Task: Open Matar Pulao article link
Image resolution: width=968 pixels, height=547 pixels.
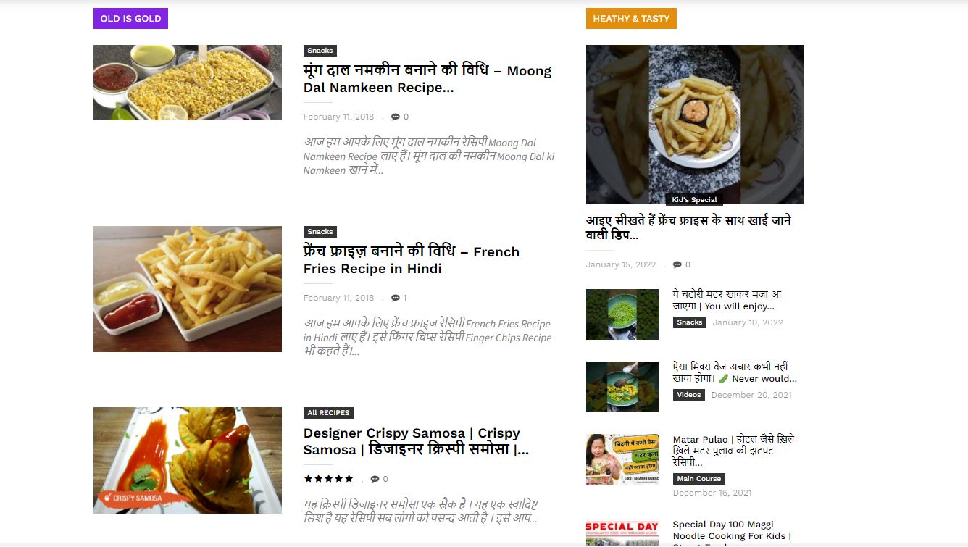Action: pyautogui.click(x=735, y=451)
